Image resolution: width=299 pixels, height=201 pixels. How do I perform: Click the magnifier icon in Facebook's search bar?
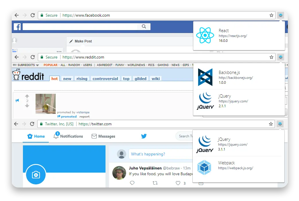[144, 26]
